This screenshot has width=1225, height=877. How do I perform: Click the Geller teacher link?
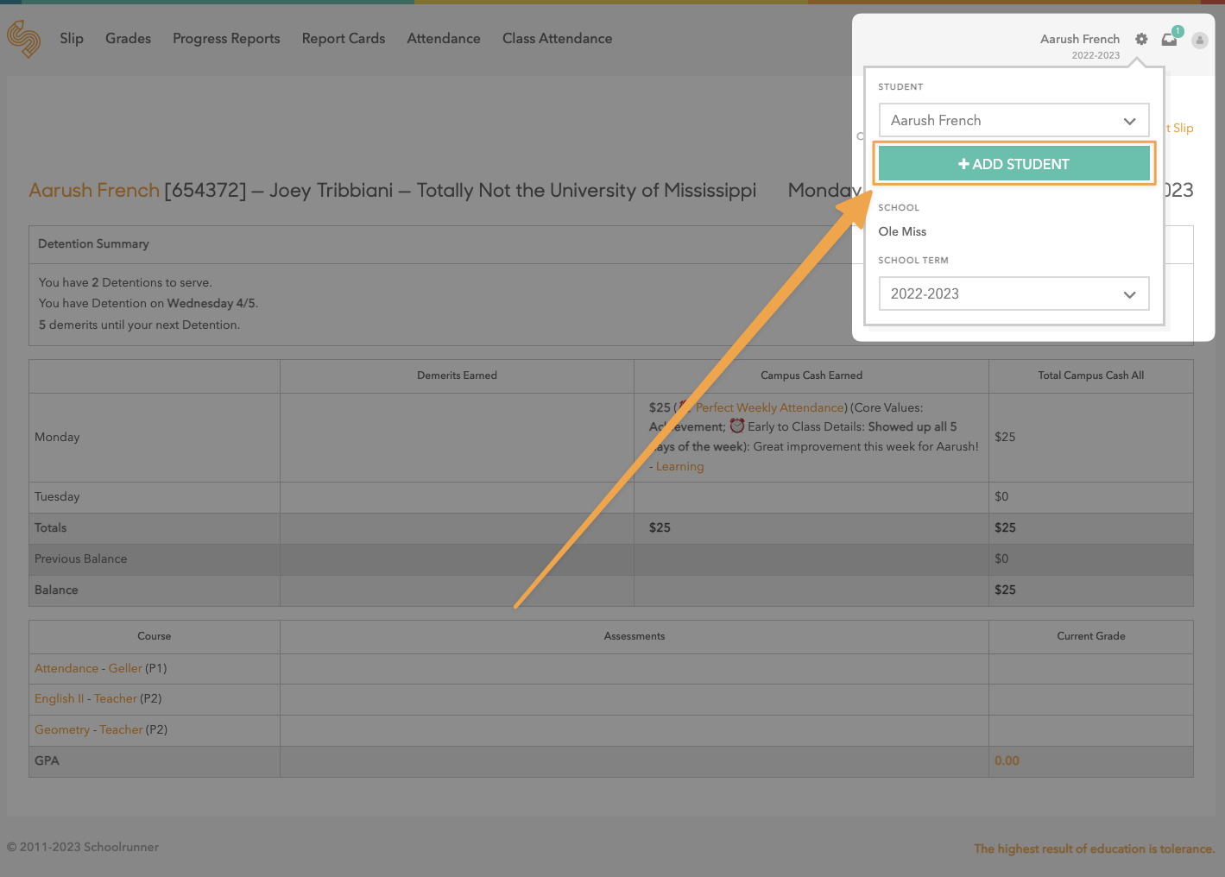[125, 668]
